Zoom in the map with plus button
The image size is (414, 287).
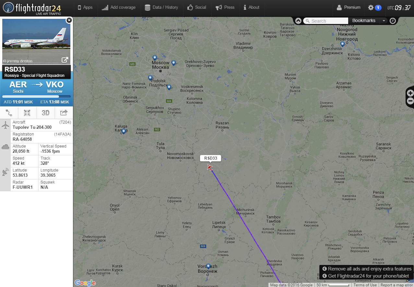410,93
